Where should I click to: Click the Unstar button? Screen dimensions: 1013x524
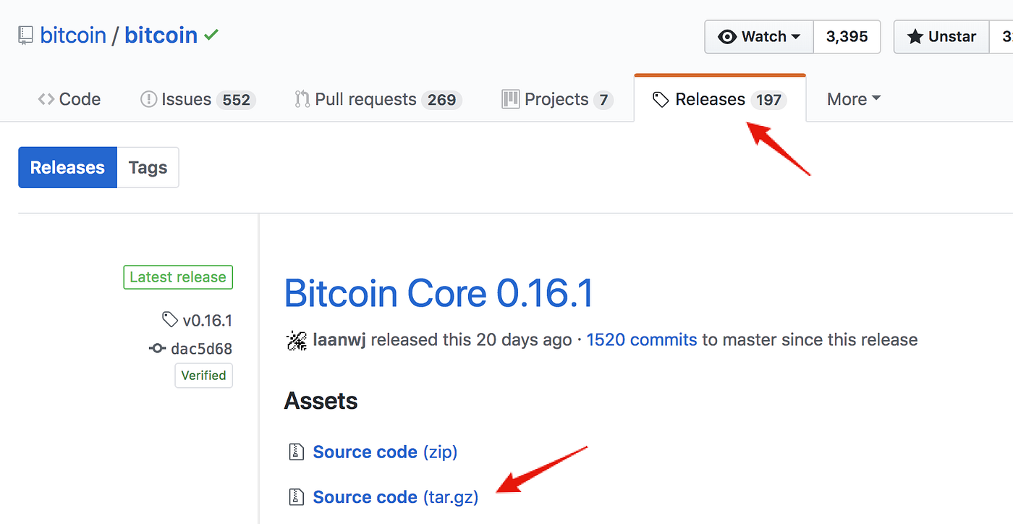point(941,36)
